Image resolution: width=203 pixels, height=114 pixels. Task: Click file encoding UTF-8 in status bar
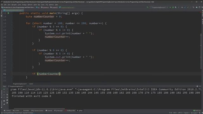(180, 113)
